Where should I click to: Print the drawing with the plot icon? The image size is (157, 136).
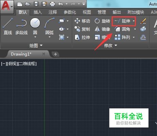[x=52, y=4]
